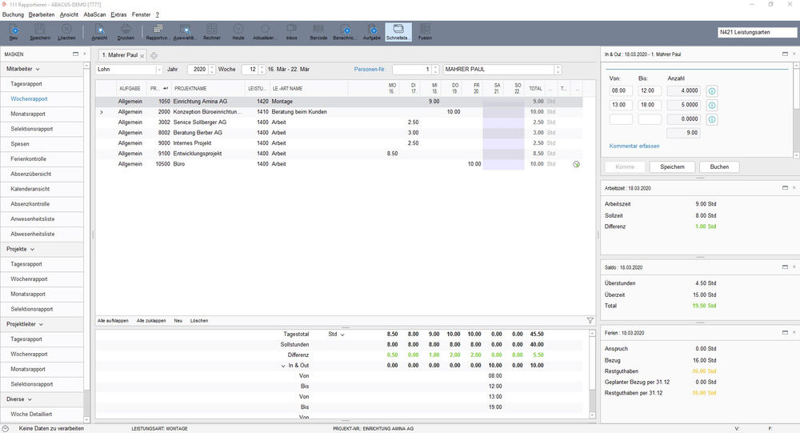Open the Std unit dropdown in Tagestotal
800x433 pixels.
342,335
